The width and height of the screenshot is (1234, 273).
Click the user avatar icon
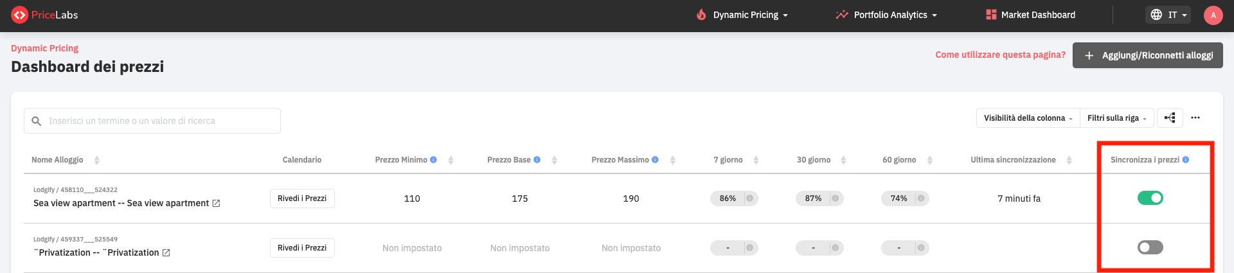[x=1213, y=15]
